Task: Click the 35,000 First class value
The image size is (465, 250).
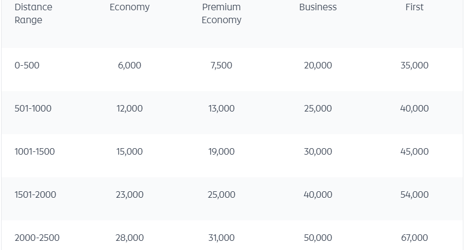Action: [x=414, y=65]
